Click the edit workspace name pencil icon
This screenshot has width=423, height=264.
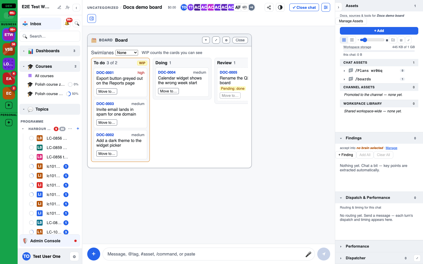point(59,7)
